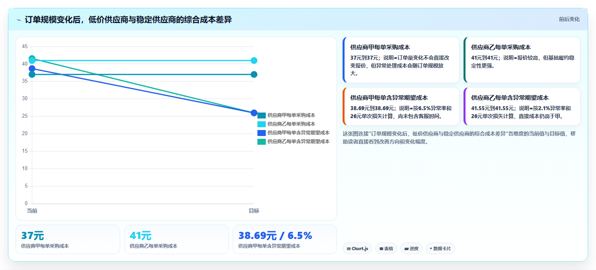Click legend text 供应商甲每单采购成本
Viewport: 596px width, 270px height.
(x=291, y=115)
